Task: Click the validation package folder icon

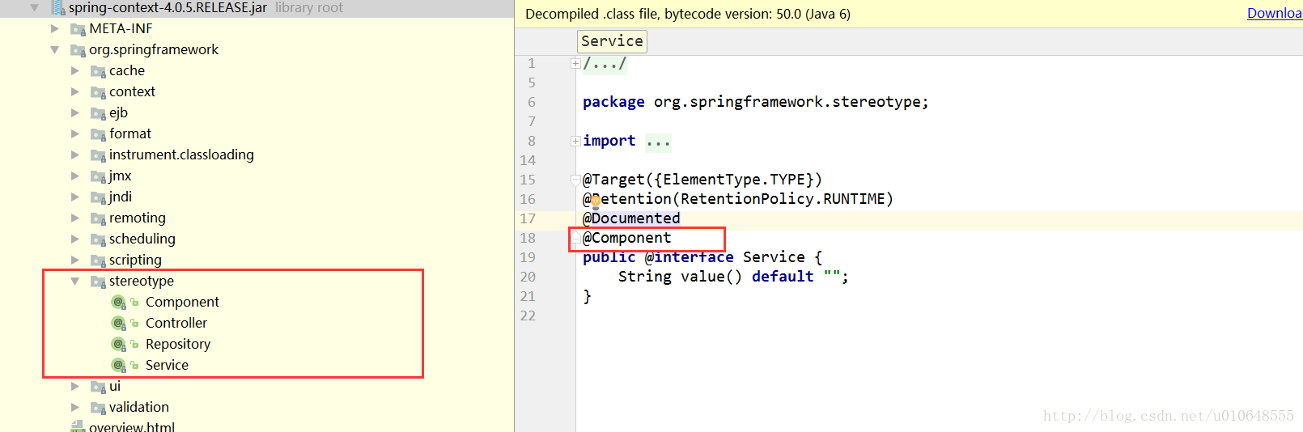Action: point(98,408)
